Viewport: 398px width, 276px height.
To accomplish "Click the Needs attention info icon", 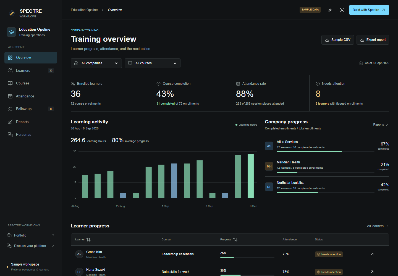I will coord(318,84).
